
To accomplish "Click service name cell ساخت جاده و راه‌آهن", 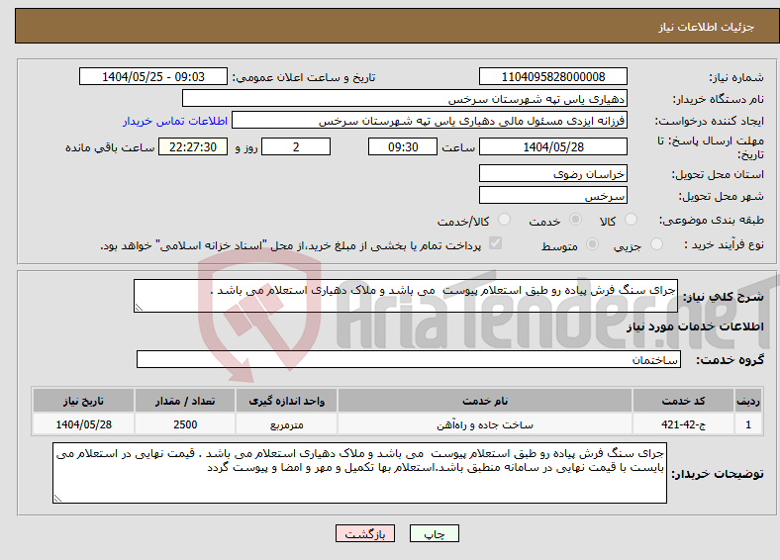I will pyautogui.click(x=485, y=424).
